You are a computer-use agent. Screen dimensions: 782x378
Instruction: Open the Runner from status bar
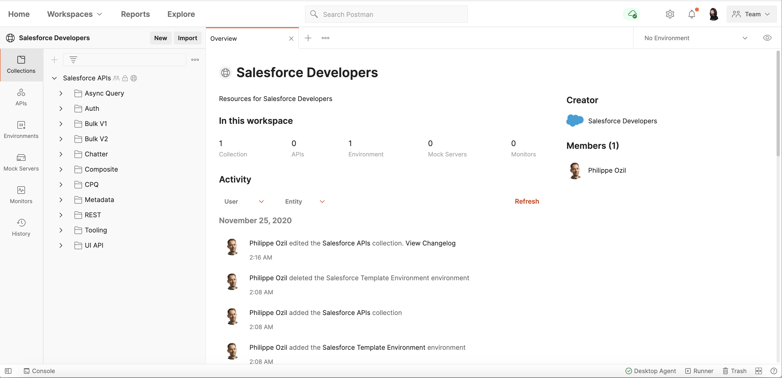click(x=699, y=371)
